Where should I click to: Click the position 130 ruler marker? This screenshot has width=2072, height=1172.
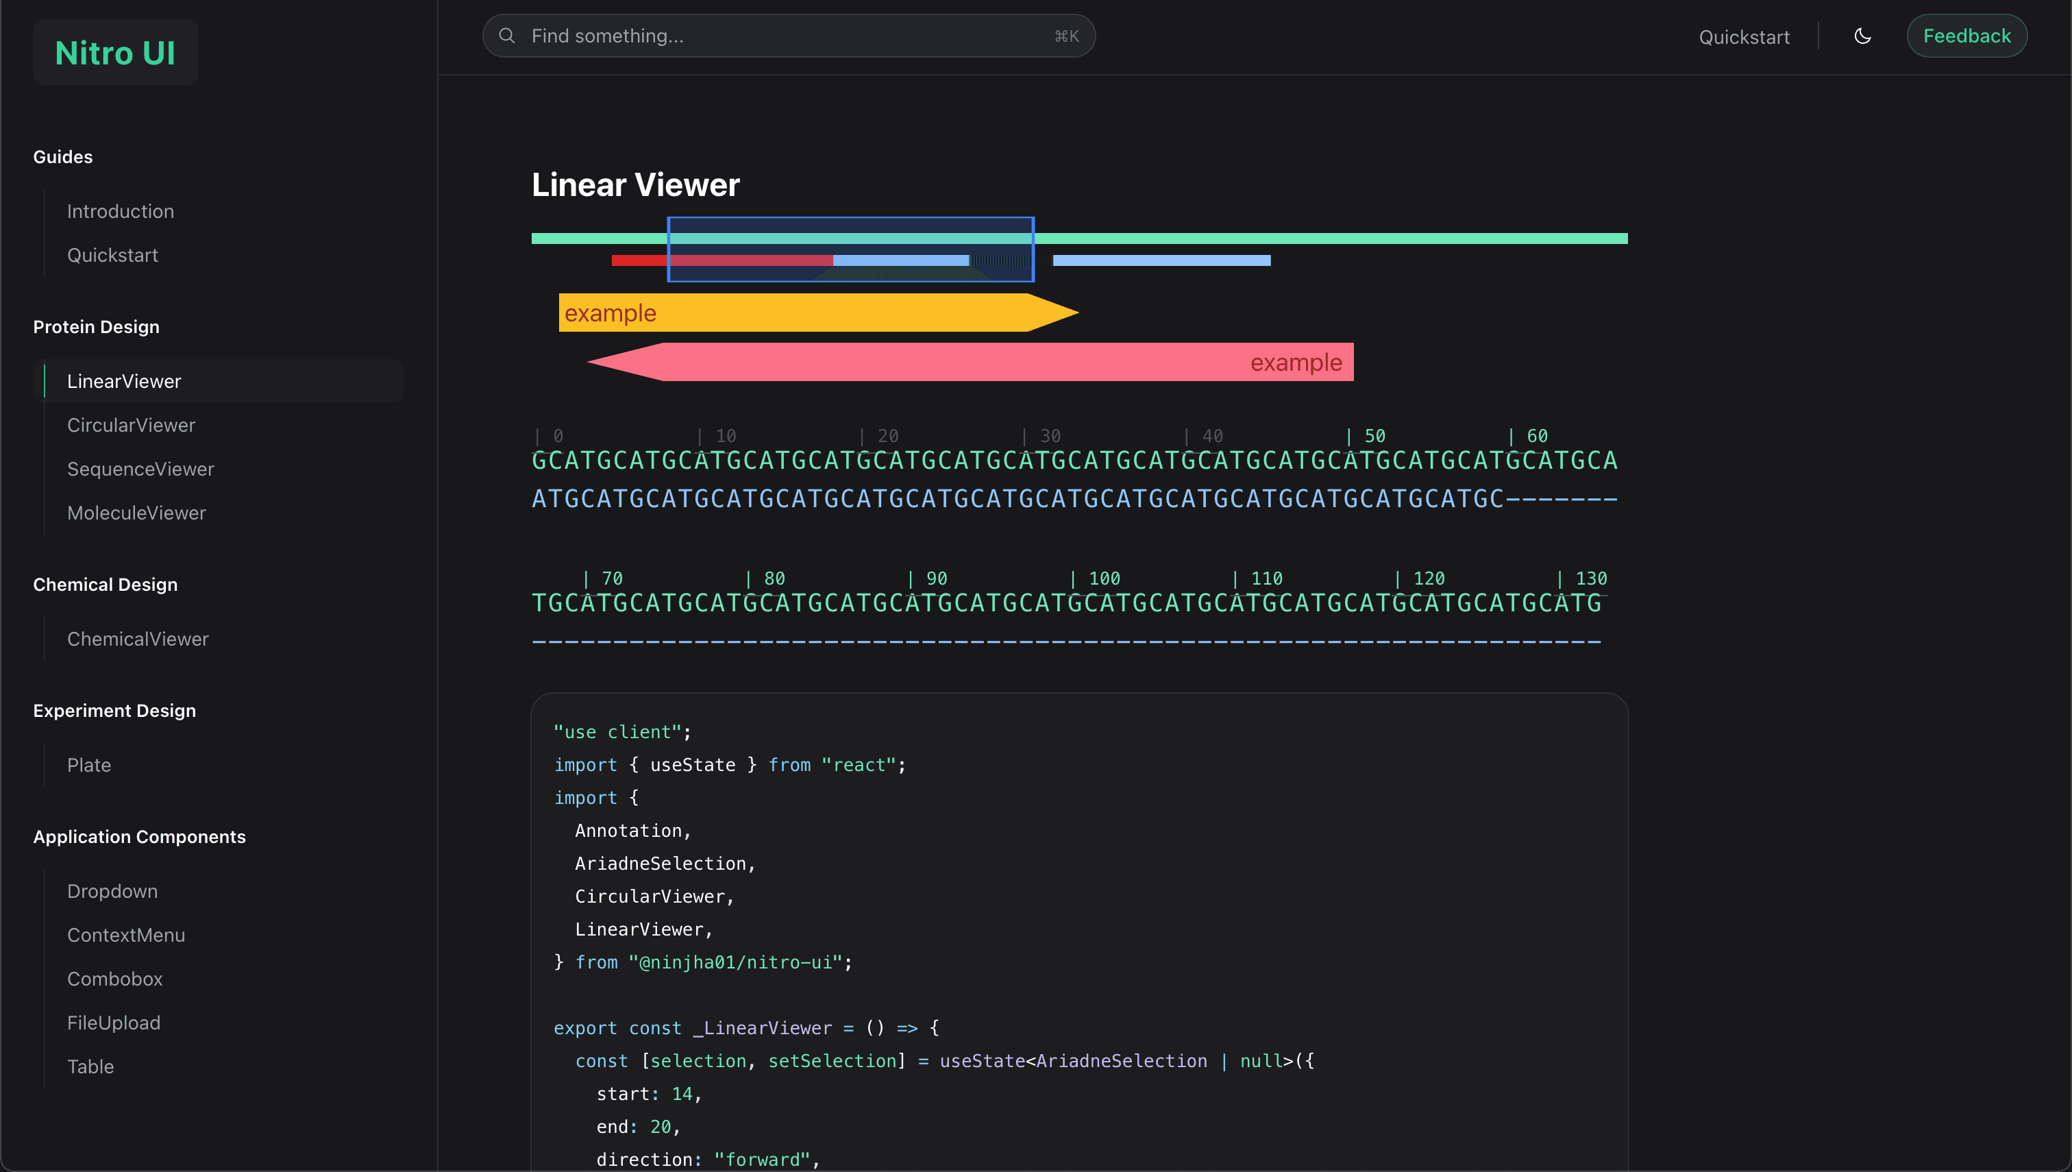pos(1582,578)
